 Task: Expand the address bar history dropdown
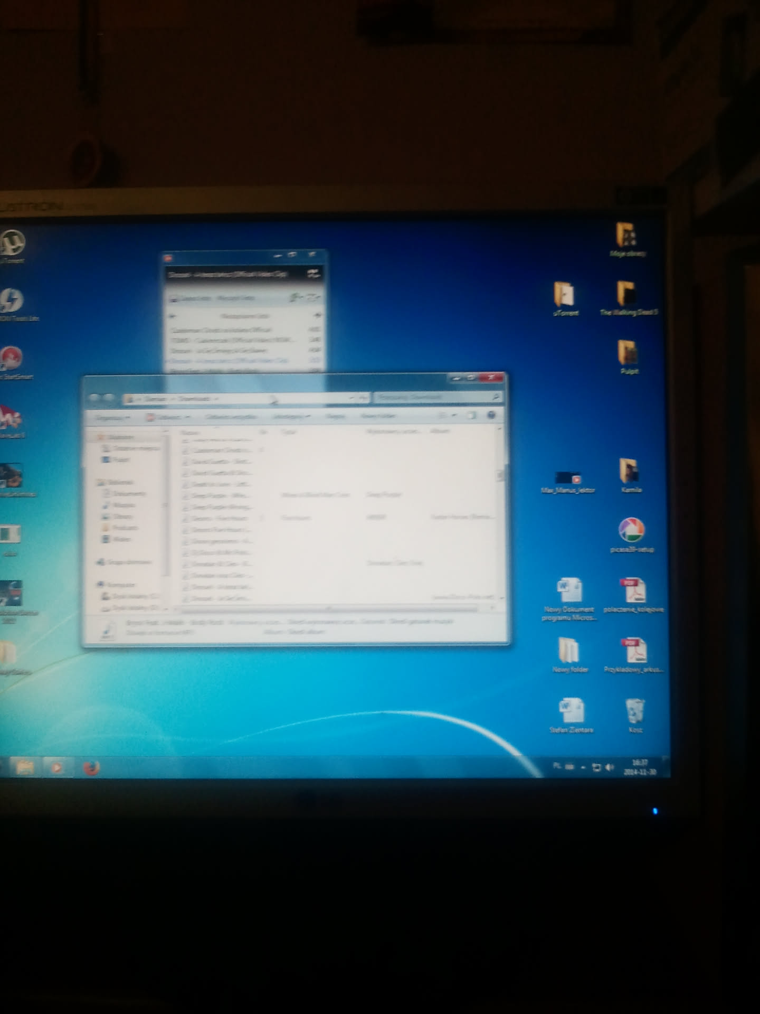351,398
